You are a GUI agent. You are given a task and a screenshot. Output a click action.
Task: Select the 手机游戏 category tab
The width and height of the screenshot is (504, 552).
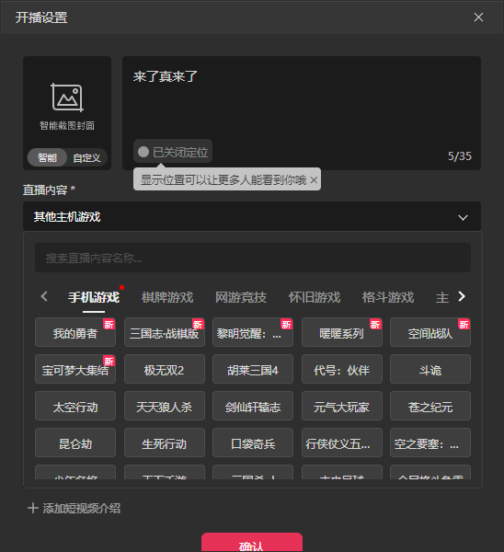pyautogui.click(x=94, y=297)
